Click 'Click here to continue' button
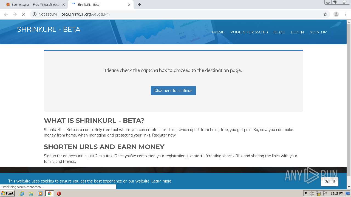Screen dimensions: 351x197 [x=173, y=91]
